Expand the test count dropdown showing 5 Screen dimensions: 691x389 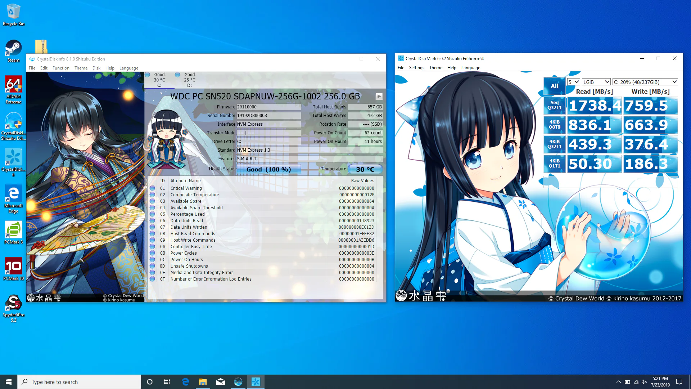pos(573,82)
